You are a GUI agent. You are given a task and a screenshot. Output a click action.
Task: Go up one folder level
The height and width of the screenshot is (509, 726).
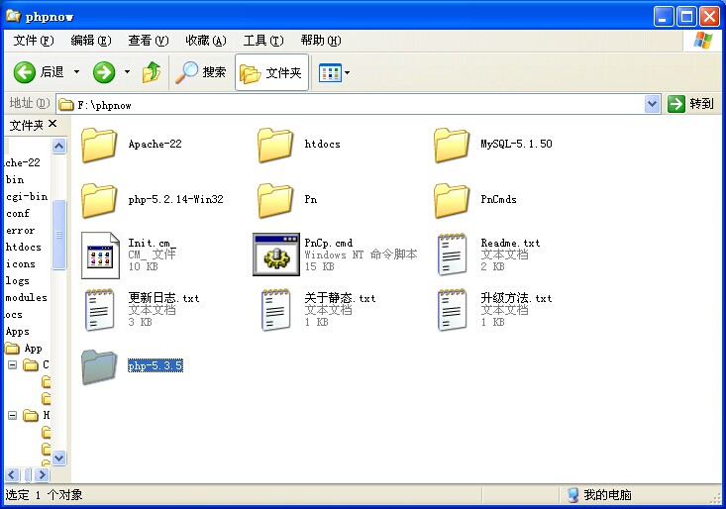[152, 72]
